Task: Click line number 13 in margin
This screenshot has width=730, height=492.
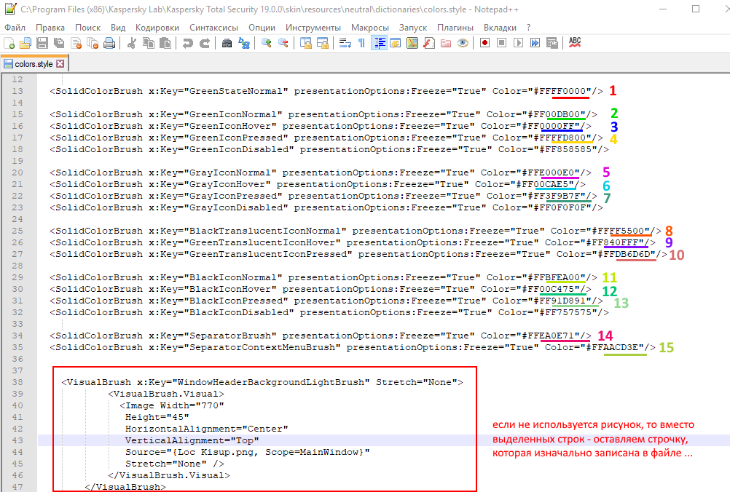Action: 17,91
